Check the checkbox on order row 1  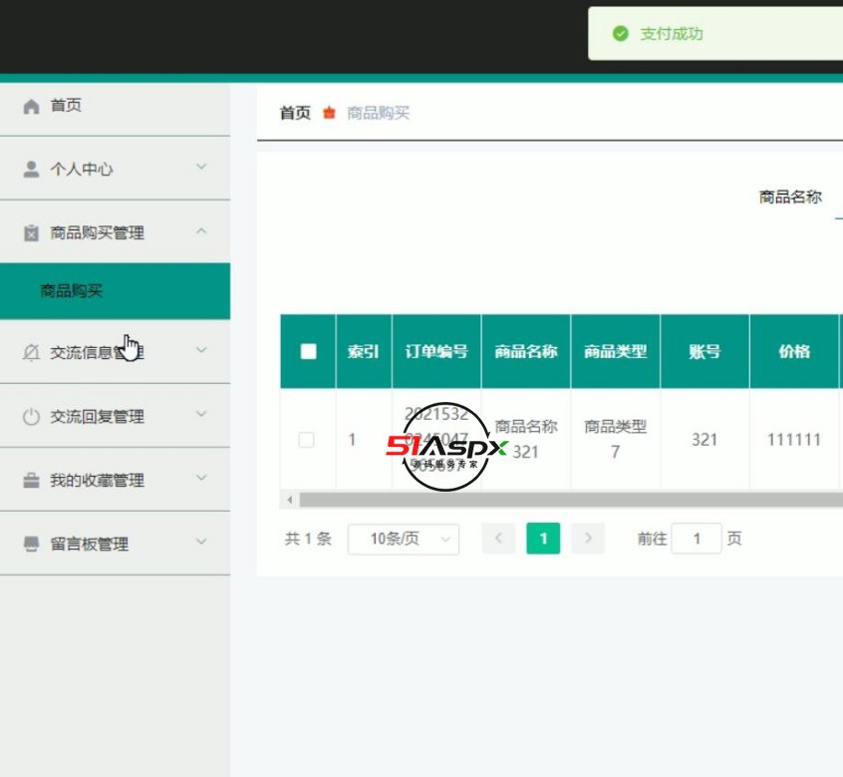pos(308,437)
